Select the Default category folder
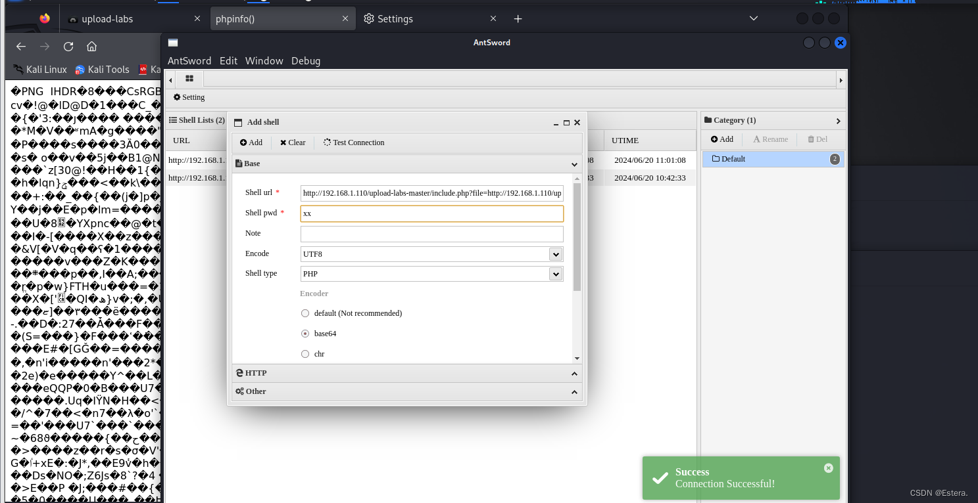The width and height of the screenshot is (978, 503). click(x=773, y=159)
